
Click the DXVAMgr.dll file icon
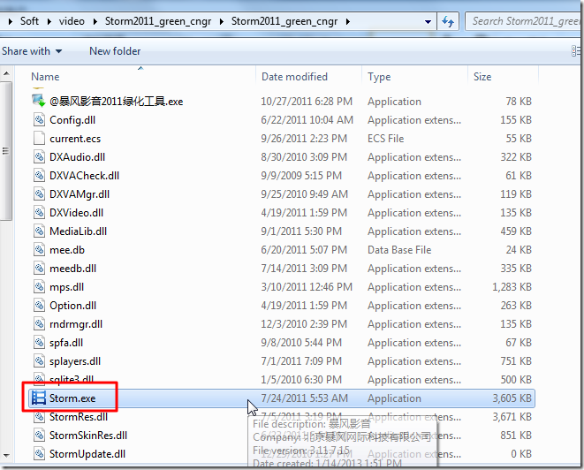(x=39, y=194)
